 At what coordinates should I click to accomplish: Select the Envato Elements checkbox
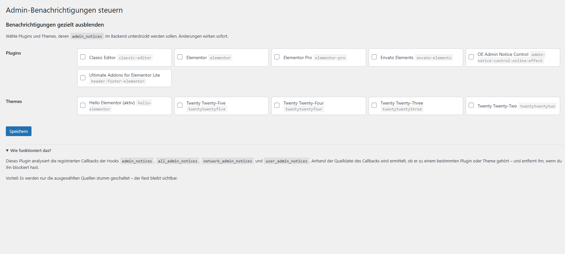tap(374, 57)
